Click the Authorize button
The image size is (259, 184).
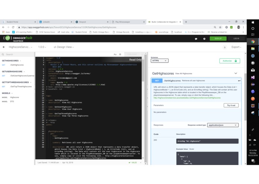(x=230, y=61)
